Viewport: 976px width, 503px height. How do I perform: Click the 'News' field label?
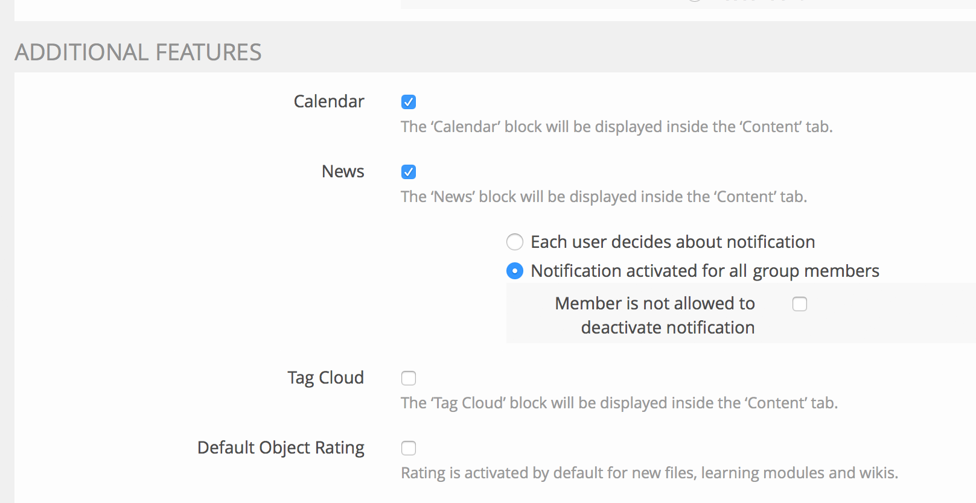(343, 171)
